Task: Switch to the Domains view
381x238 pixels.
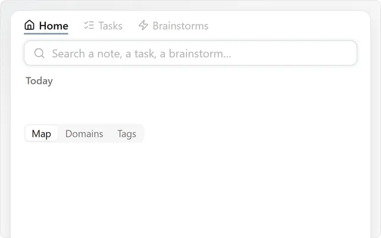Action: (85, 133)
